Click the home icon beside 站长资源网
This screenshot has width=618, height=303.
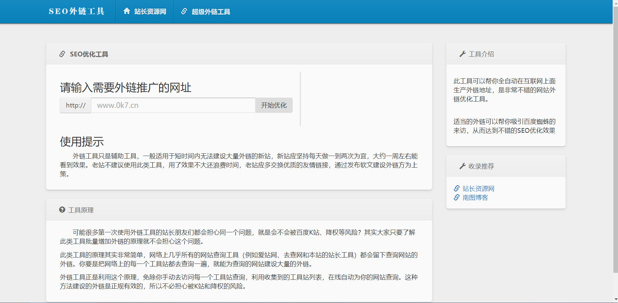coord(126,11)
